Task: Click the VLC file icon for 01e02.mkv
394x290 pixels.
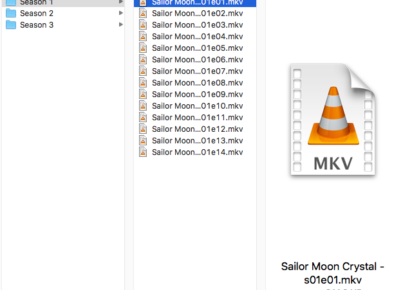Action: [x=143, y=13]
